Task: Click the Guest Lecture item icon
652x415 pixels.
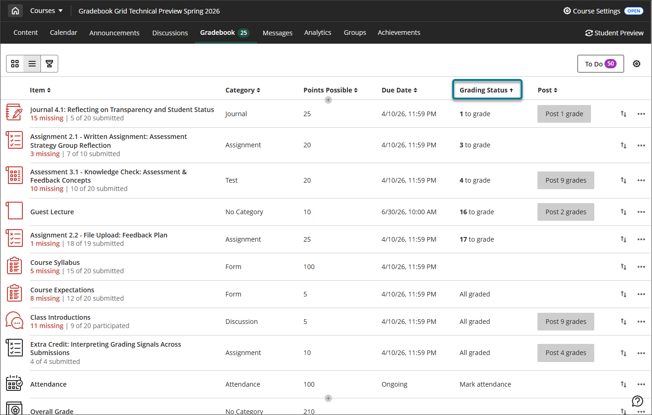Action: point(14,211)
